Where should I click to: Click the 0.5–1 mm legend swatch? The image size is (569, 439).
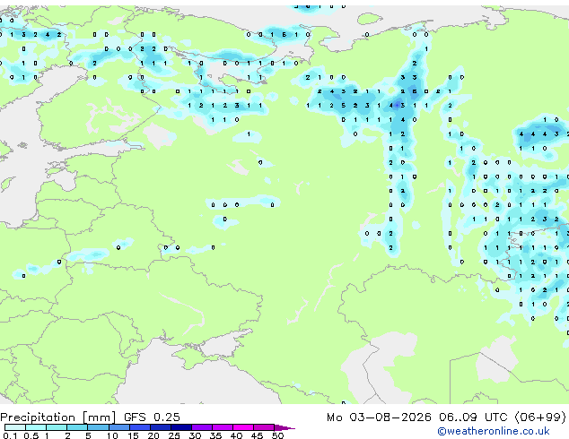coord(36,427)
